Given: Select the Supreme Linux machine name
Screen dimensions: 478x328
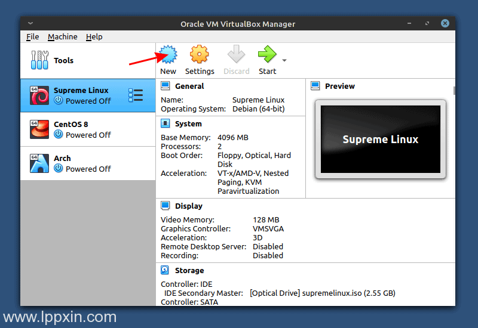Looking at the screenshot, I should [81, 91].
